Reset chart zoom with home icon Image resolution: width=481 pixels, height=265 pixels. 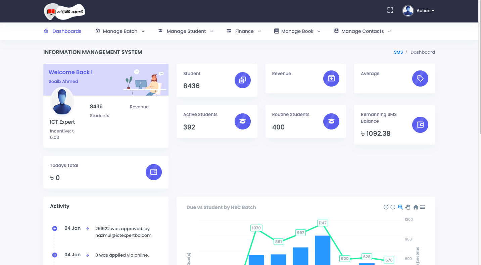point(416,207)
